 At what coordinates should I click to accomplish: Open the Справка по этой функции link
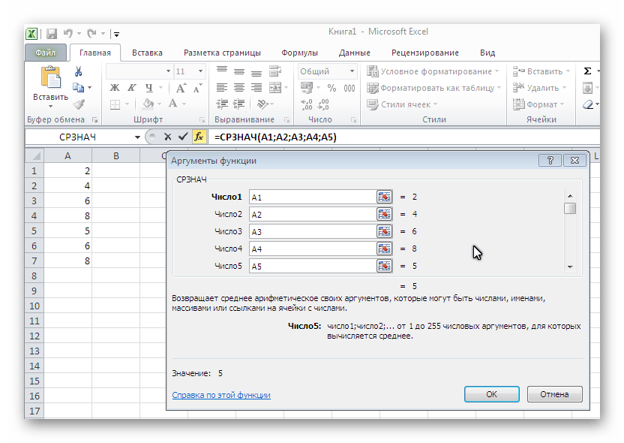click(221, 395)
